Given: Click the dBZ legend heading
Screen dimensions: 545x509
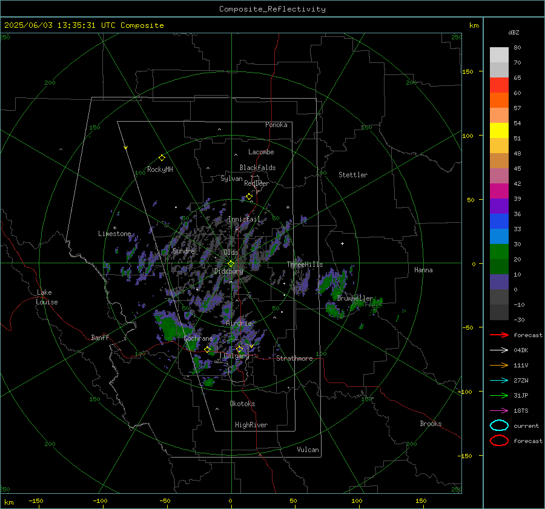Looking at the screenshot, I should [x=514, y=33].
